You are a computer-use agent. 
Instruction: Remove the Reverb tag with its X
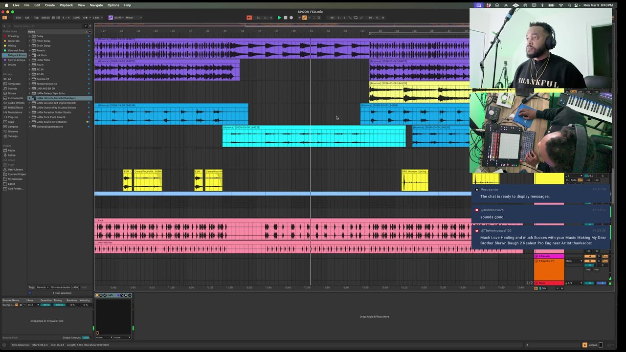point(47,287)
